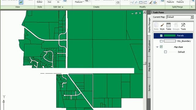Expand the Edit Set panel arrow
The image size is (196, 110).
tap(62, 7)
